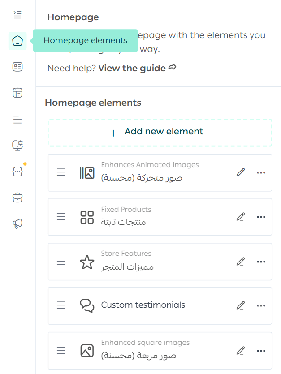Viewport: 281px width, 374px height.
Task: Click drag handle of Enhances Animated Images
Action: coord(61,173)
